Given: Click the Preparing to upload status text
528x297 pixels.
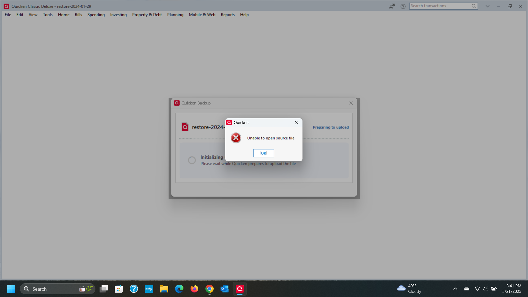Looking at the screenshot, I should coord(331,127).
